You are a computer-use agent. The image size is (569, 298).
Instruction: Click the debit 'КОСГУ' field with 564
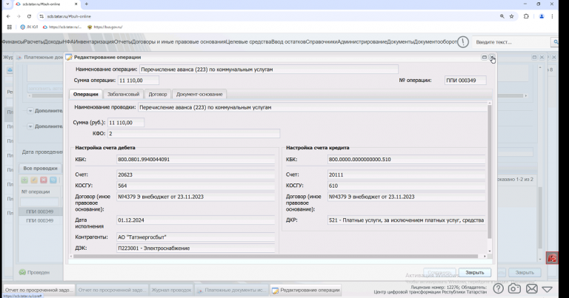pos(196,186)
